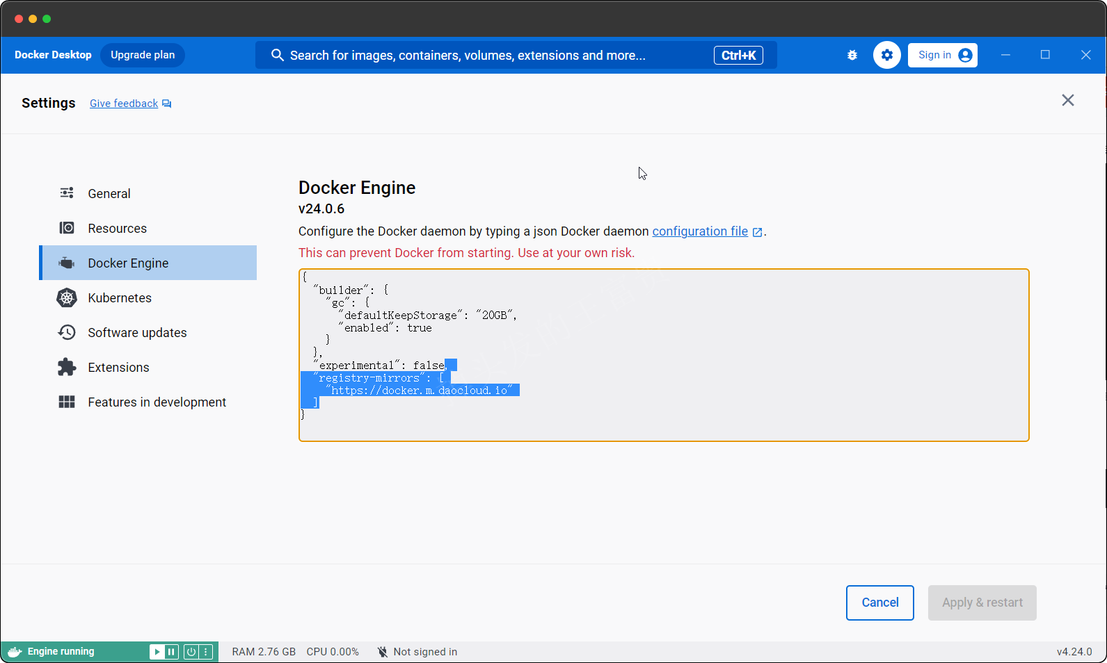Click the macOS yellow minimize dot

tap(33, 19)
